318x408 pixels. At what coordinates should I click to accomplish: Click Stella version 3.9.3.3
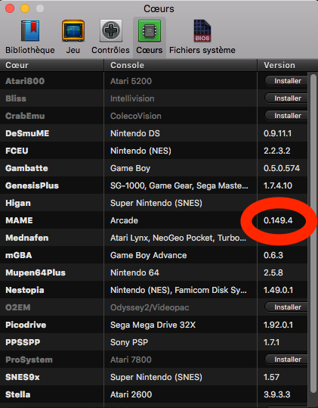click(x=276, y=394)
